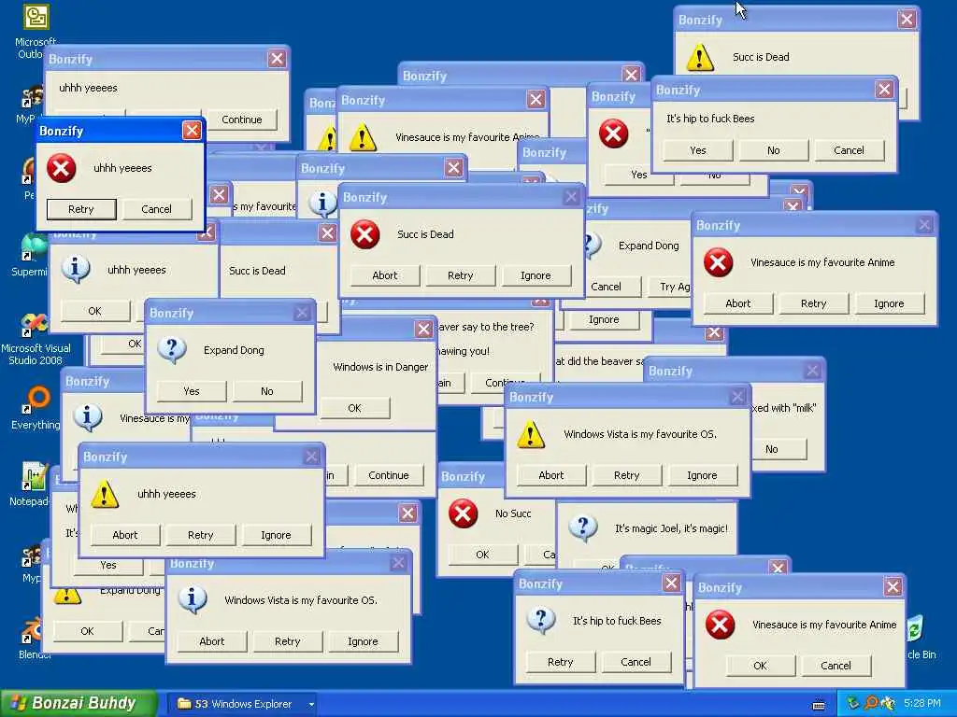This screenshot has width=957, height=717.
Task: Click info icon in Windows Vista info dialog
Action: (193, 600)
